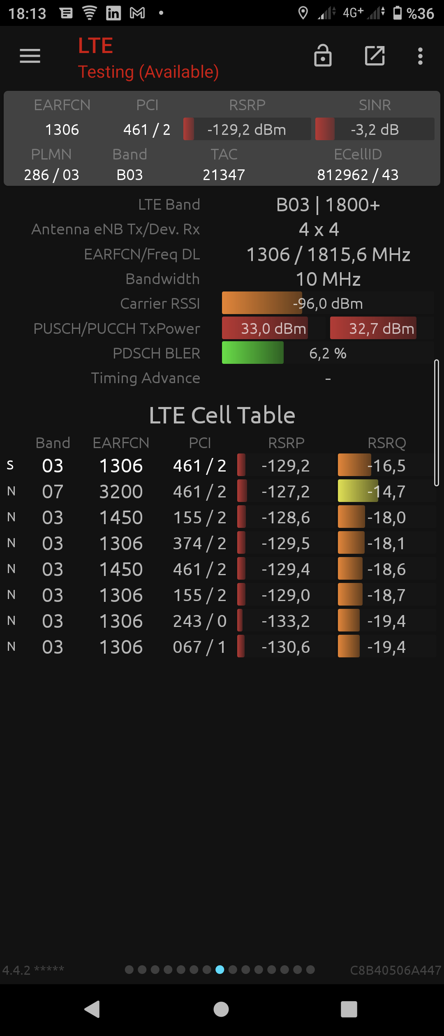Tap the SINR -3,2 dB bar
Viewport: 444px width, 1036px height.
(x=375, y=129)
